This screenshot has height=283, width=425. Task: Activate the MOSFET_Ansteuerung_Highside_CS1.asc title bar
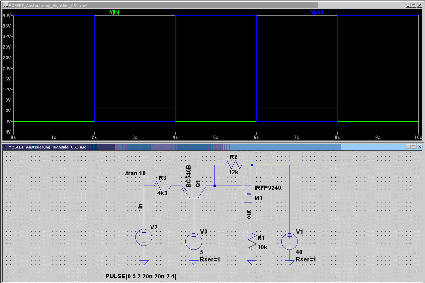pos(212,147)
